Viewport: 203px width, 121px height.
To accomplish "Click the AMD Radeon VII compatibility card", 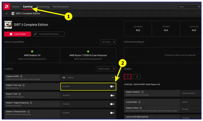I will point(32,55).
